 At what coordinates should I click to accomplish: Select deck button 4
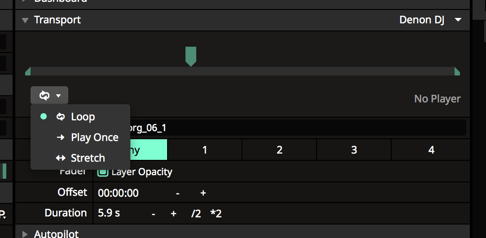pyautogui.click(x=431, y=150)
